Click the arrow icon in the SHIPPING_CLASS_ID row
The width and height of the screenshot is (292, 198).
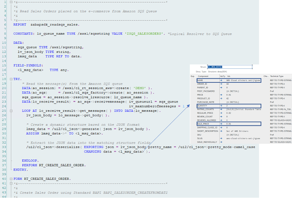click(x=221, y=127)
